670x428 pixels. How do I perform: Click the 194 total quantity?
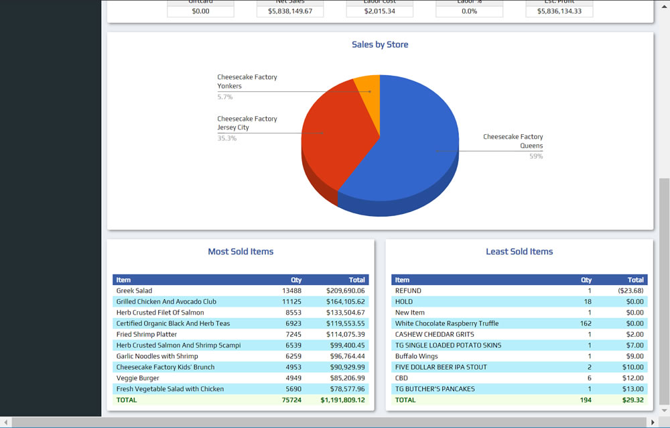pos(586,400)
